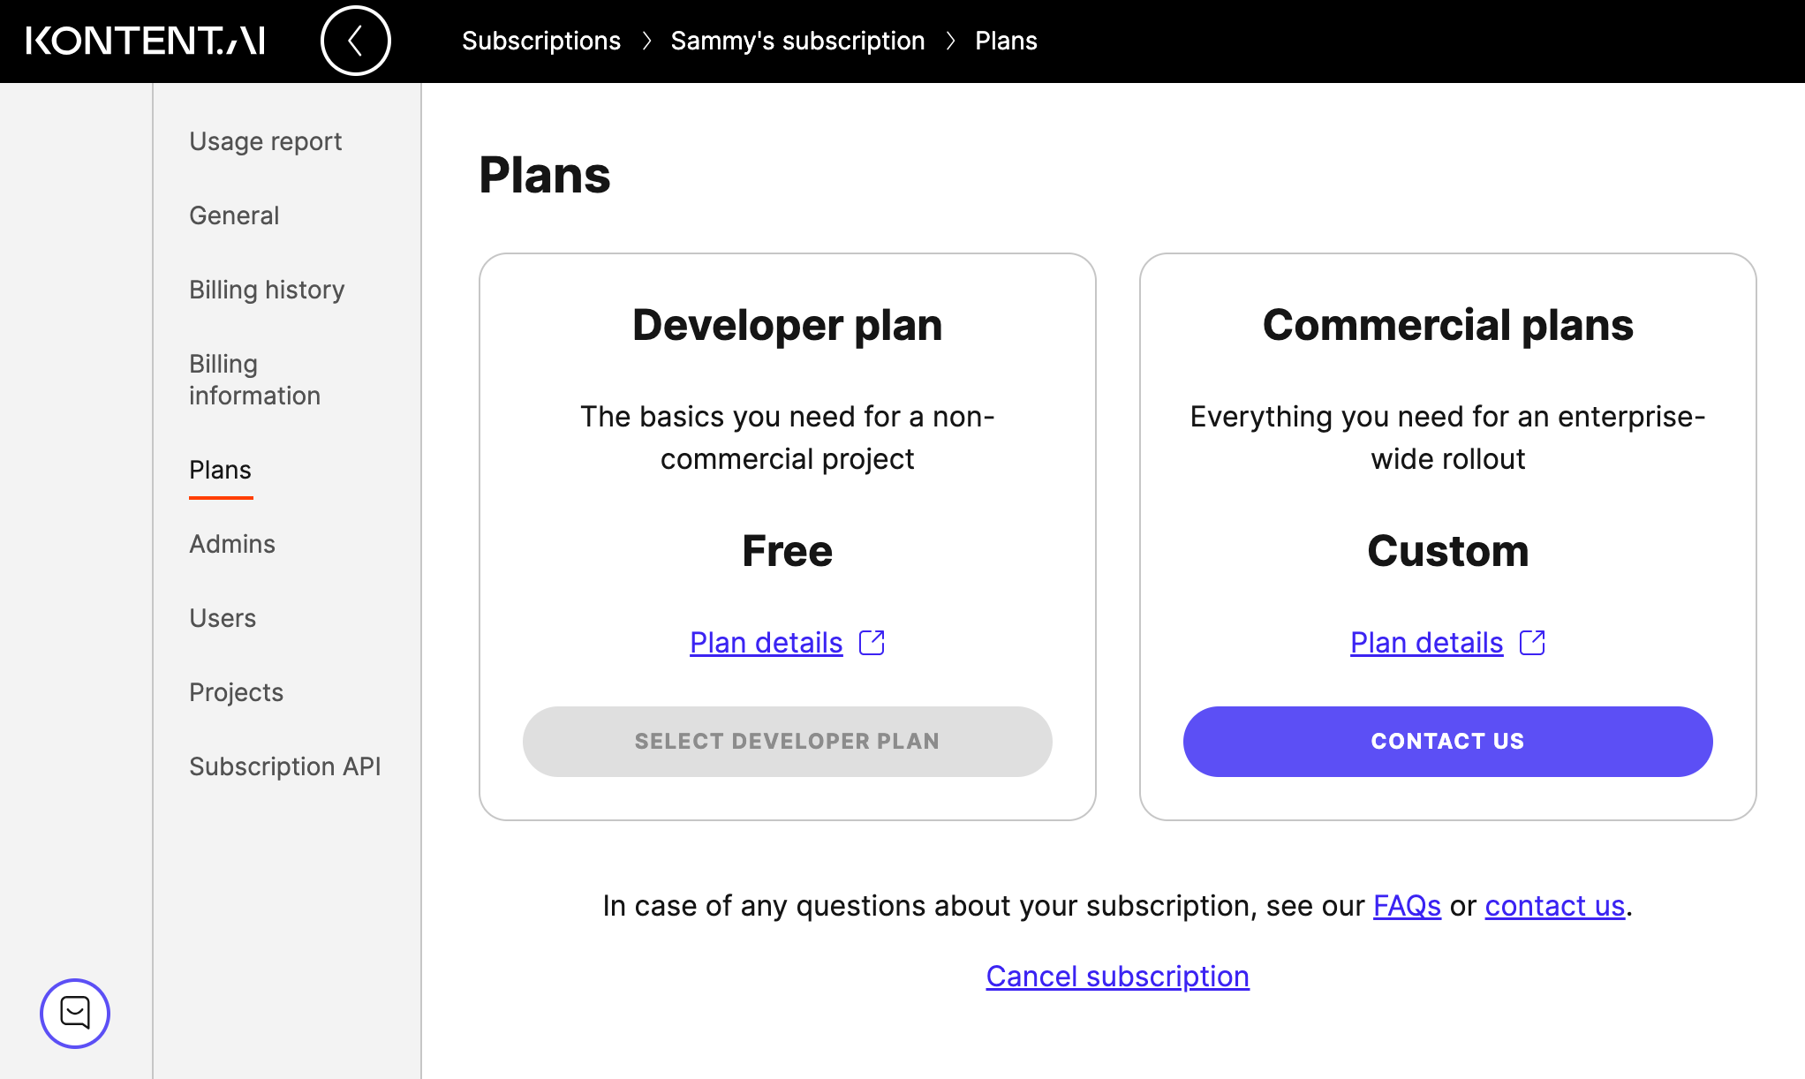Click the Kontent.ai logo
Viewport: 1805px width, 1079px height.
tap(146, 41)
